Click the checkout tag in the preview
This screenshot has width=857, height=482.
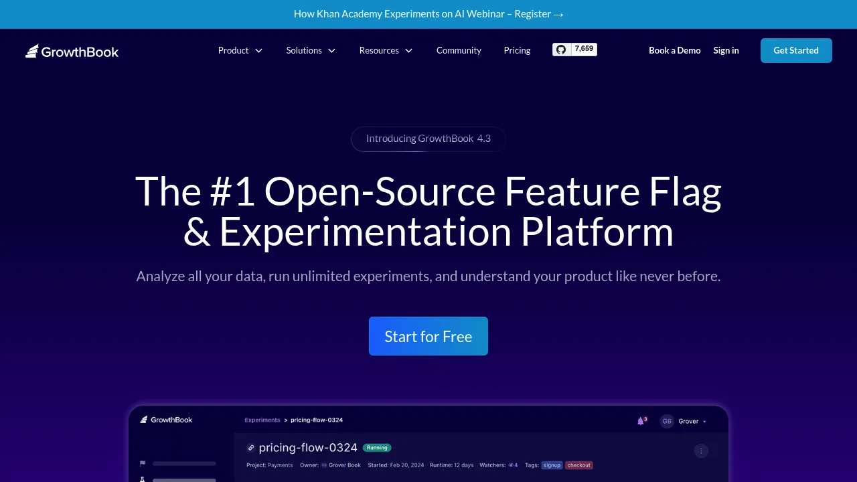[x=579, y=465]
